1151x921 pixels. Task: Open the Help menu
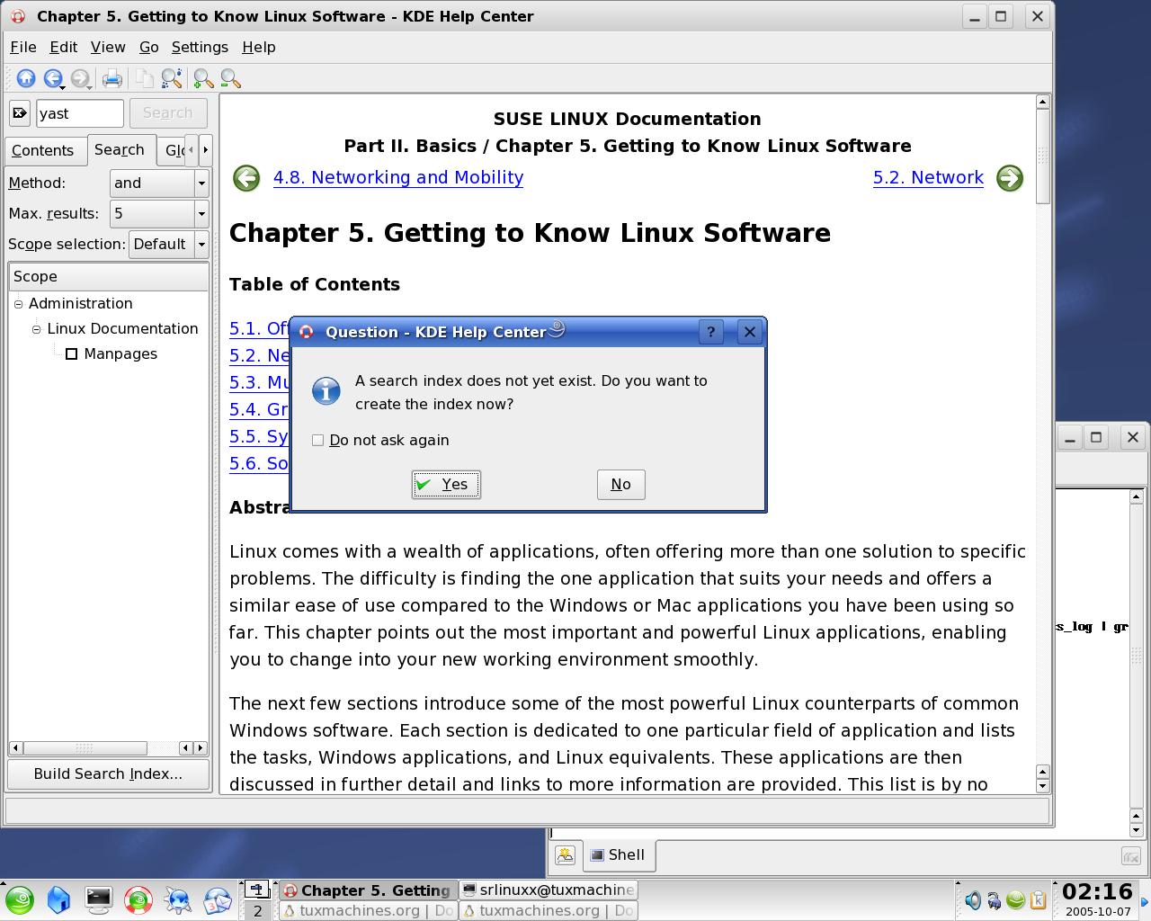[x=259, y=47]
